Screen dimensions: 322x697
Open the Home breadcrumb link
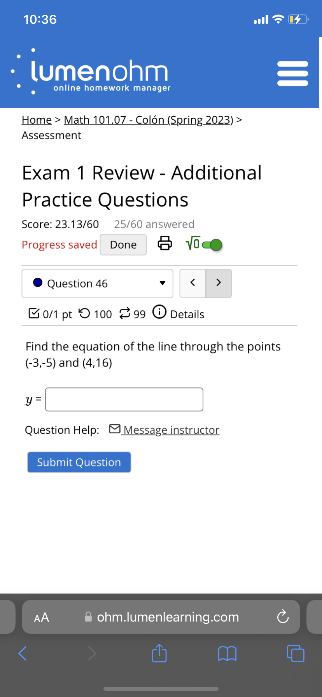tap(37, 120)
